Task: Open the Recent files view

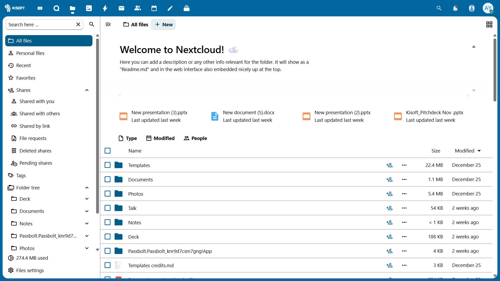Action: tap(49, 66)
